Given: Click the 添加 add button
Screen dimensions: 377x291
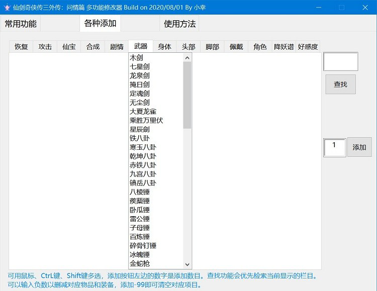Looking at the screenshot, I should pyautogui.click(x=359, y=147).
